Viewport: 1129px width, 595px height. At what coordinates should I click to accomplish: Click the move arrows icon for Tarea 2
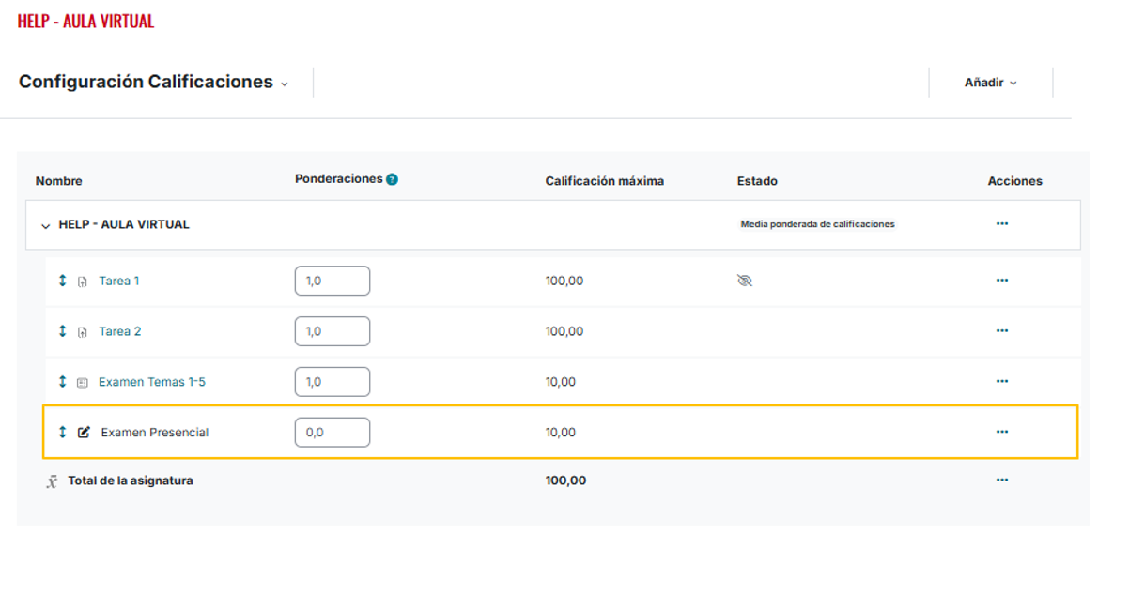(x=63, y=331)
